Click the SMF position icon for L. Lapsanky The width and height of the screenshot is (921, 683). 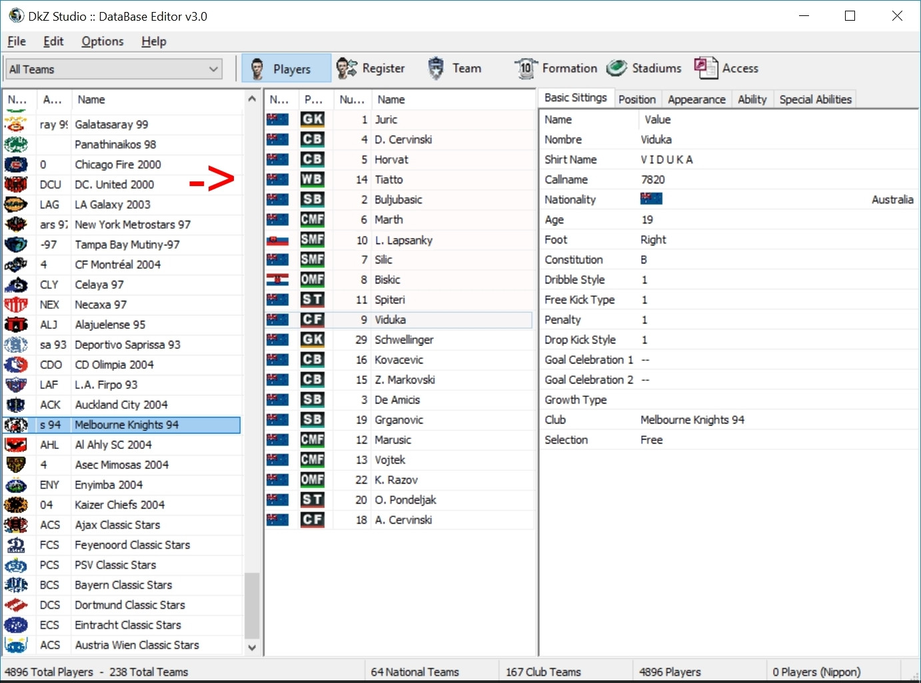tap(312, 239)
